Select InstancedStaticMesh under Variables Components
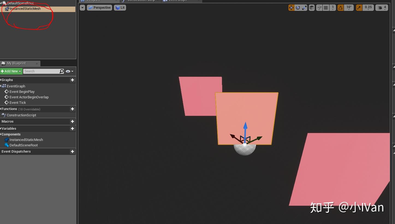 [26, 140]
